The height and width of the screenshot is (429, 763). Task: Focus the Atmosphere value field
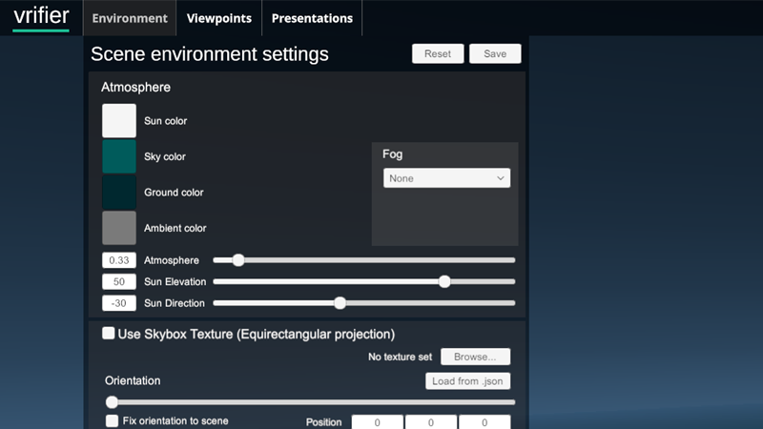tap(119, 260)
